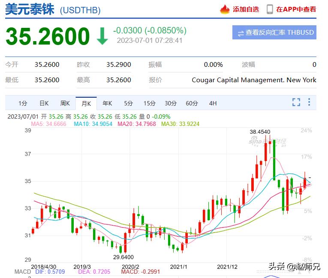Select the 日K chart tab
Screen dimensions: 328x278
coord(44,103)
